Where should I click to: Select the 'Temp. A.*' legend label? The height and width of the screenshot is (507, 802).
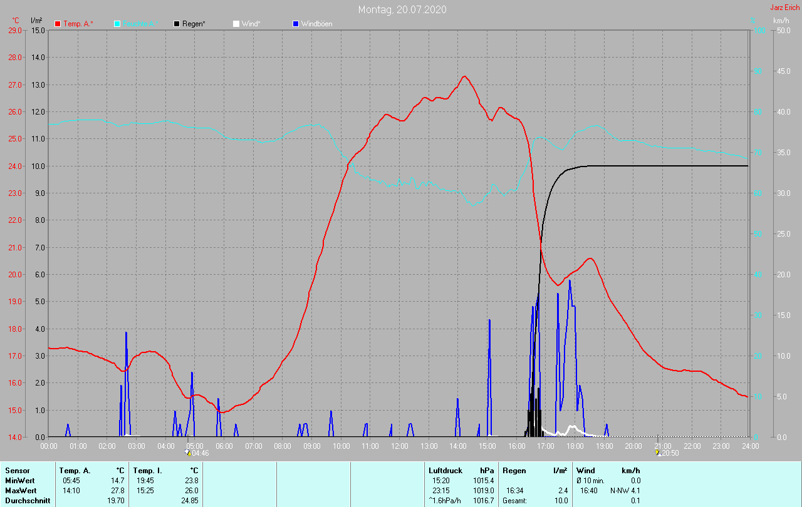point(78,24)
